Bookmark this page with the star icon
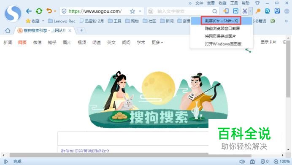The width and height of the screenshot is (292, 165). coord(132,11)
